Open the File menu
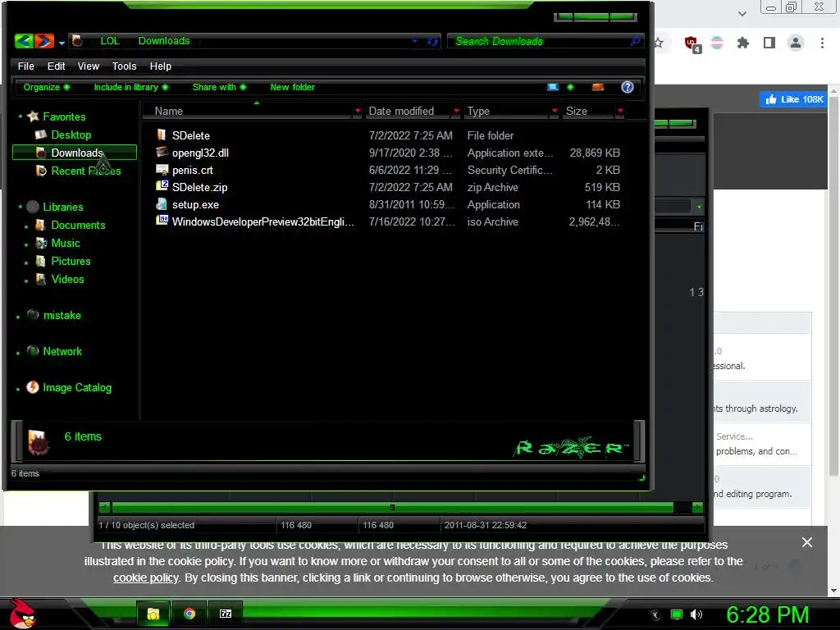 tap(25, 66)
